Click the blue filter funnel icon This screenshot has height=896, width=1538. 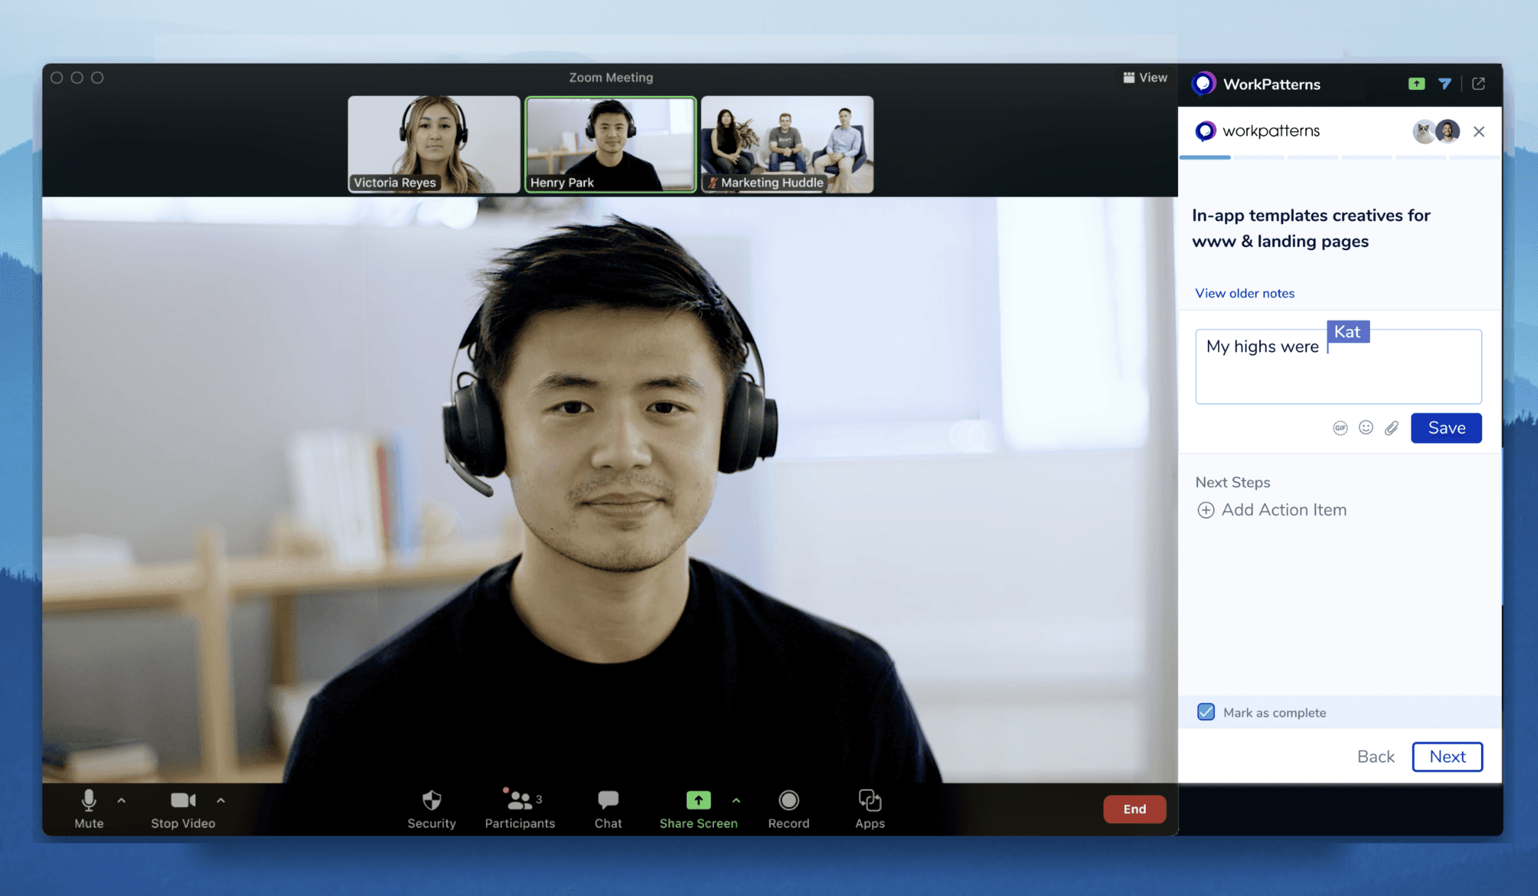[x=1445, y=84]
